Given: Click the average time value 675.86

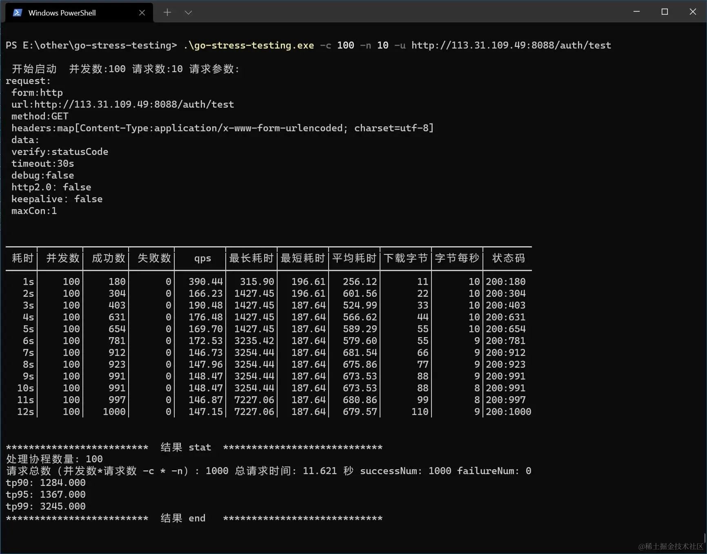Looking at the screenshot, I should [x=360, y=364].
